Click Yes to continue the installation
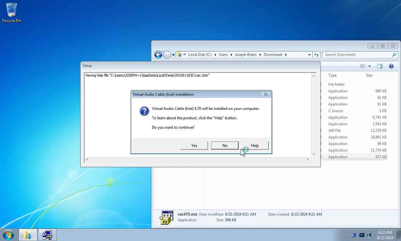Screen dimensions: 401x241 pyautogui.click(x=194, y=146)
